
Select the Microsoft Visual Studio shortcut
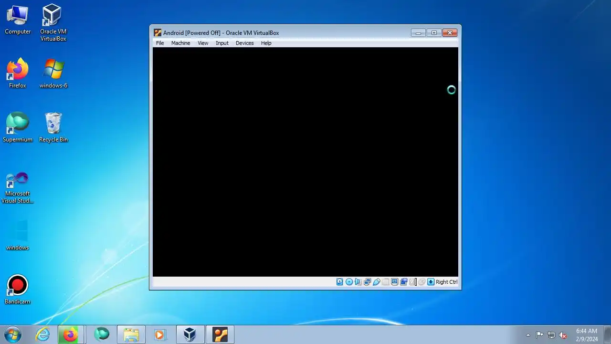tap(18, 187)
